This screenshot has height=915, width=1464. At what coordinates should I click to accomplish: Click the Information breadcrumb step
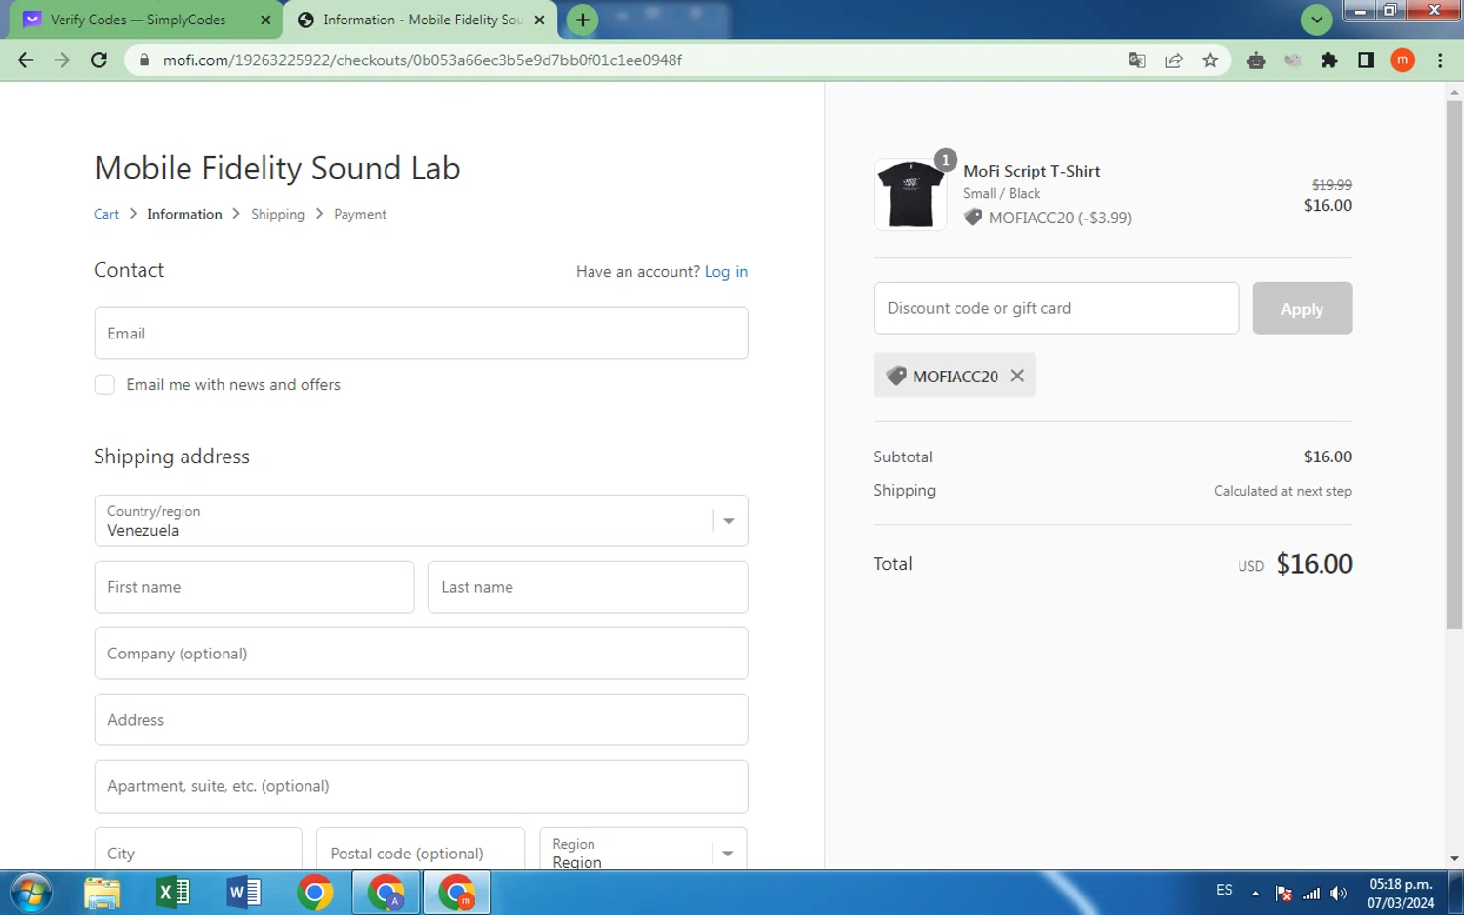click(x=184, y=215)
